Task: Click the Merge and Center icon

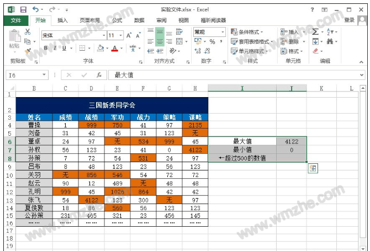Action: 179,41
